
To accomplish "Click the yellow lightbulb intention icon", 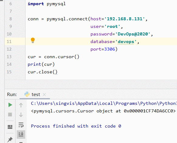I will [x=33, y=40].
